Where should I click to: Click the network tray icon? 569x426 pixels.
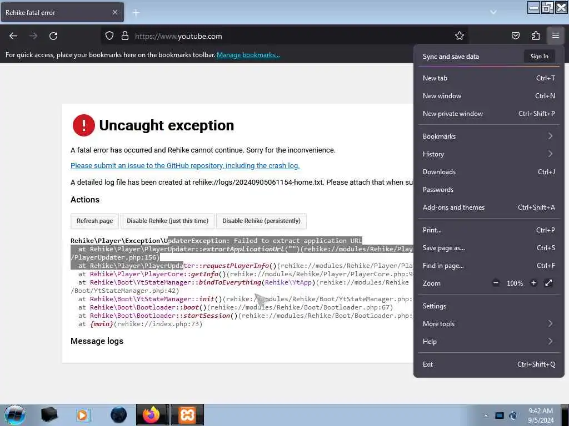tap(500, 415)
